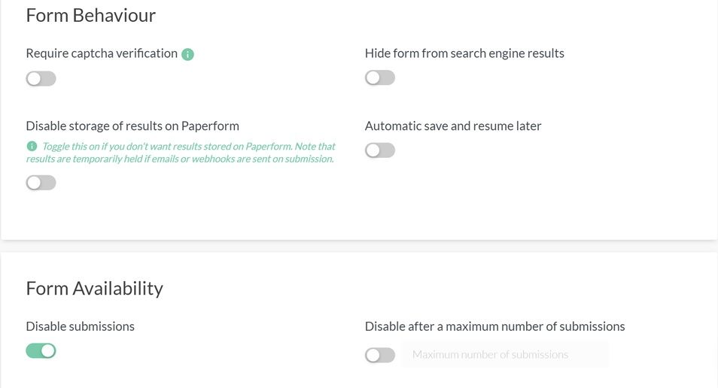Click the Form Behaviour heading
Screen dimensions: 718x388
(91, 15)
